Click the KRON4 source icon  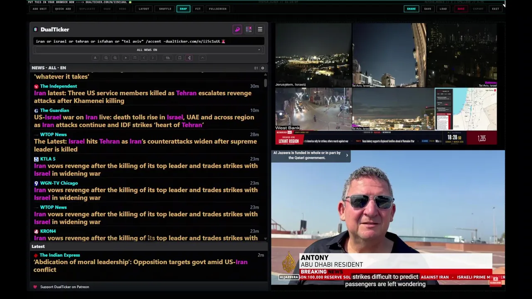click(x=36, y=231)
